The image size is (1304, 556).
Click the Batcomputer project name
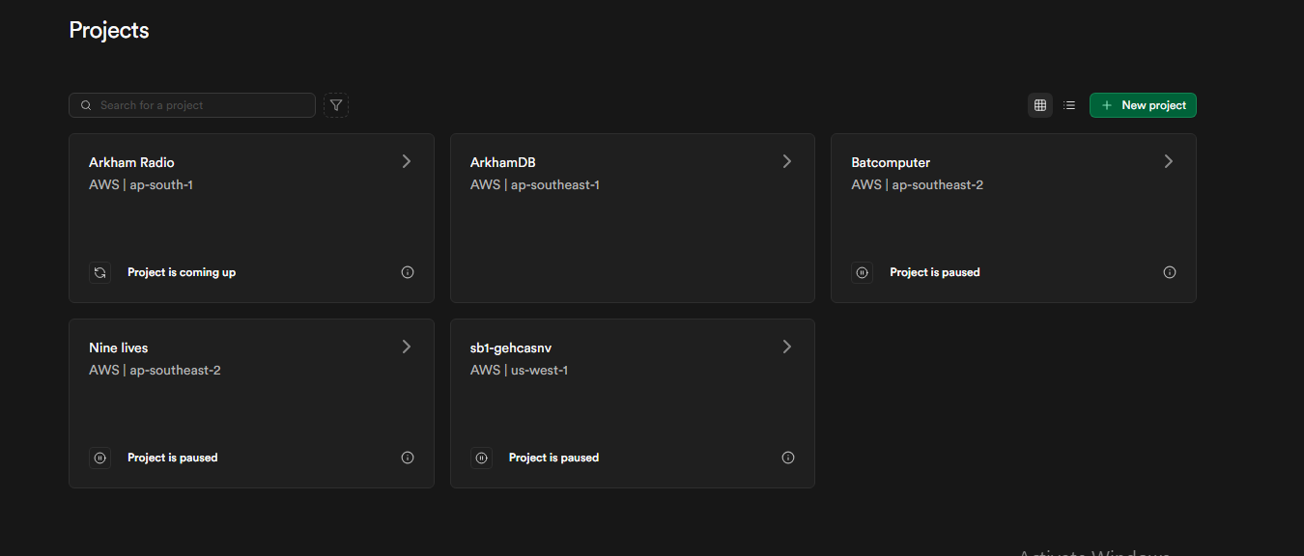[x=891, y=162]
